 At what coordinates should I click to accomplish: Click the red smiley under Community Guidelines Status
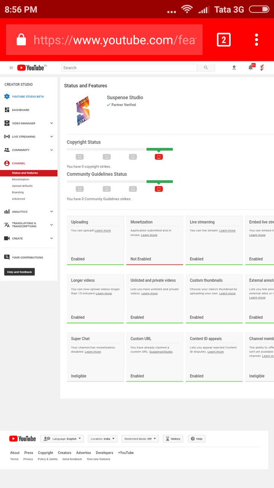pyautogui.click(x=159, y=189)
